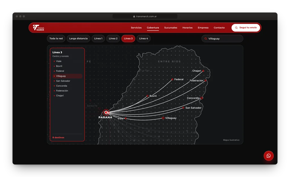Click the ENTRE RÍOS map label
290x177 pixels.
169,62
